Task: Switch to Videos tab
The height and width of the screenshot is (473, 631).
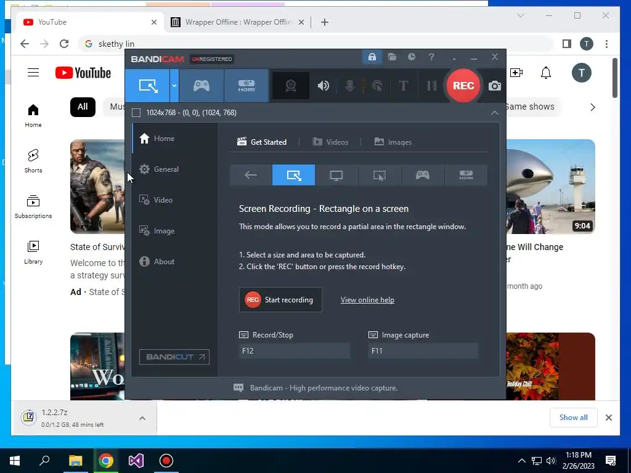Action: click(x=330, y=142)
